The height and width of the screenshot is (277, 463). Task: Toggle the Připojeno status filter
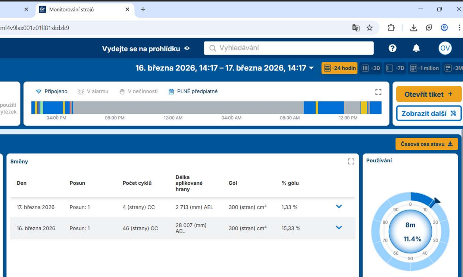pyautogui.click(x=51, y=91)
